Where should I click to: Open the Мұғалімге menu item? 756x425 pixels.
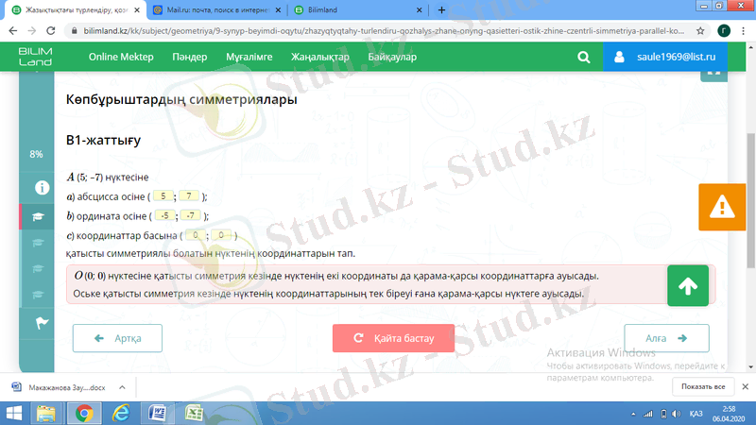[249, 57]
